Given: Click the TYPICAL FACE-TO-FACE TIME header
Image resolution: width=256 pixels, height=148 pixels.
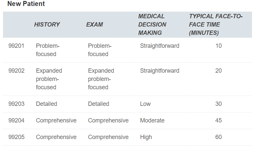Looking at the screenshot, I should click(x=216, y=25).
